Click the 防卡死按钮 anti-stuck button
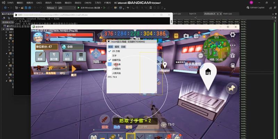The width and height of the screenshot is (278, 139). click(193, 65)
